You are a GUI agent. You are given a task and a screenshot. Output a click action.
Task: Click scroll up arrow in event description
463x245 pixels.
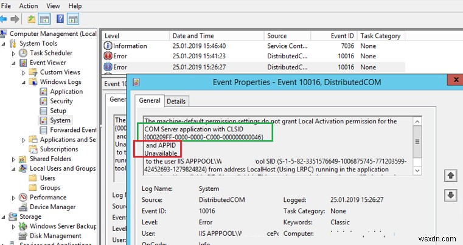(417, 122)
